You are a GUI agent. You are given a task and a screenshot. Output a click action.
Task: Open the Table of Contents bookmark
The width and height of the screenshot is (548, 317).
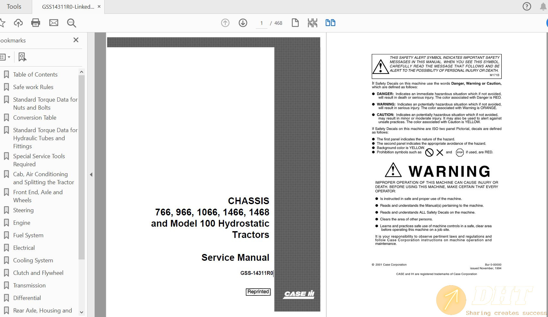[35, 75]
